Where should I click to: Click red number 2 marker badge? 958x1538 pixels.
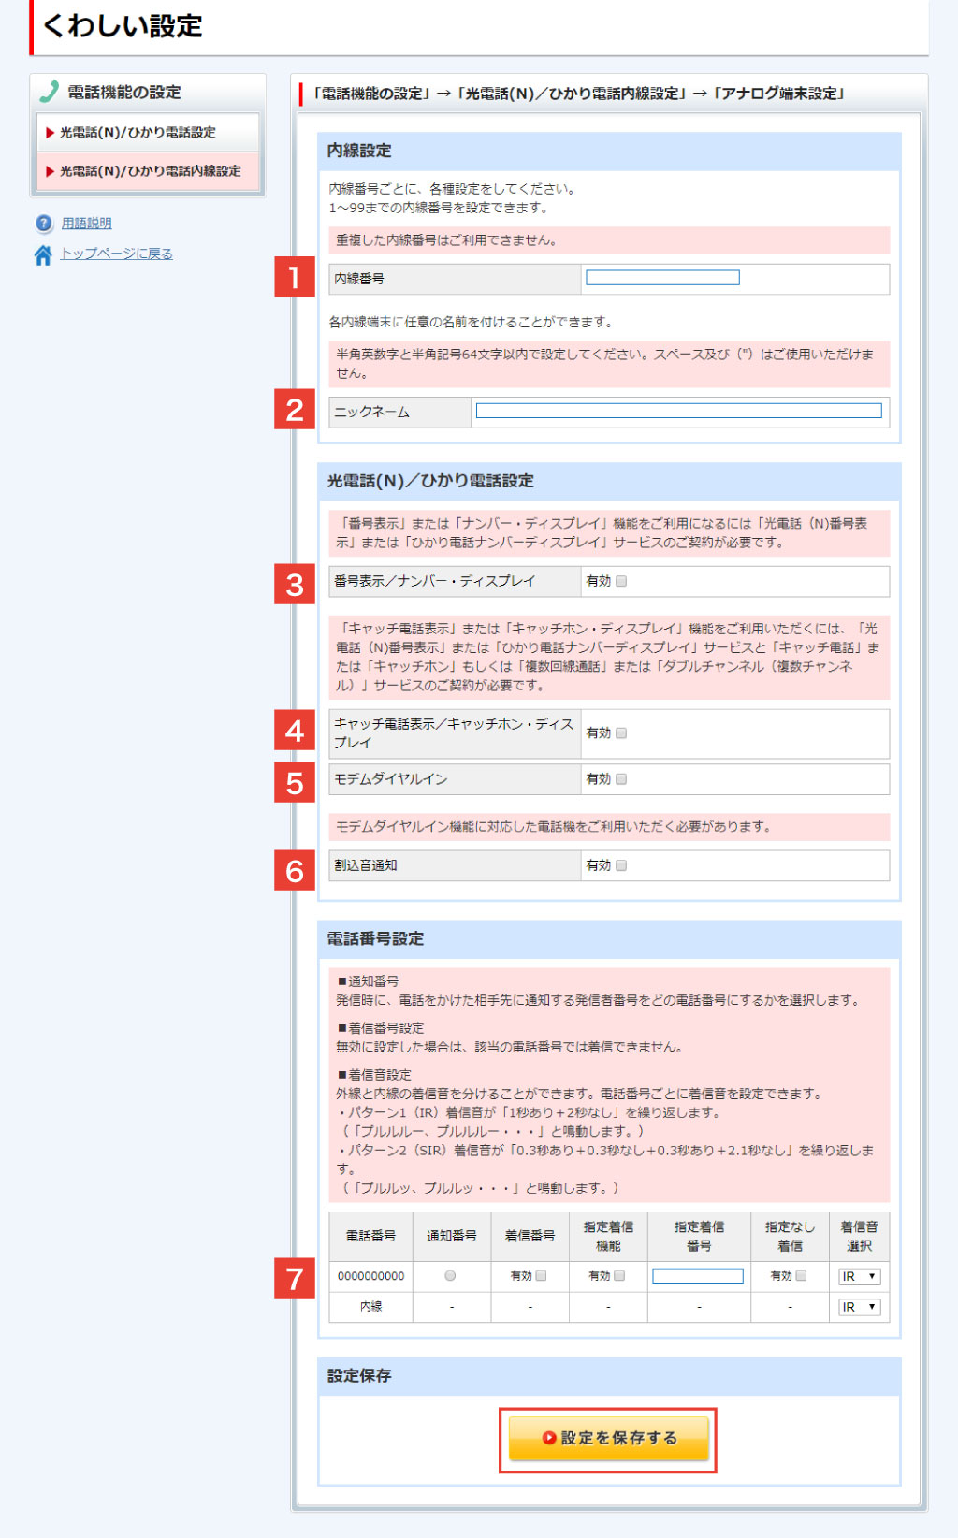tap(294, 410)
